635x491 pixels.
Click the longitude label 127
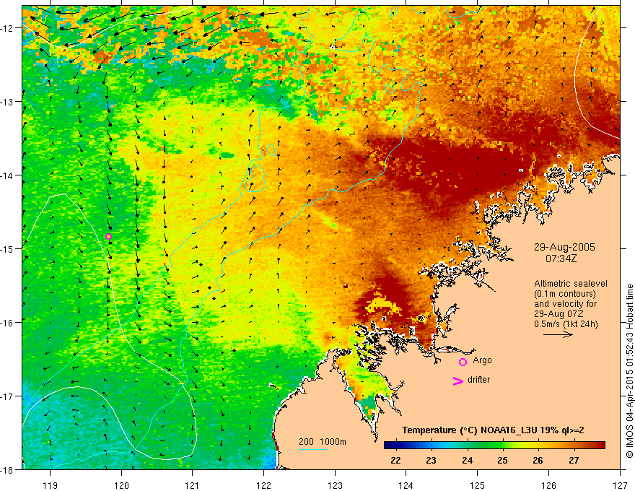(620, 485)
